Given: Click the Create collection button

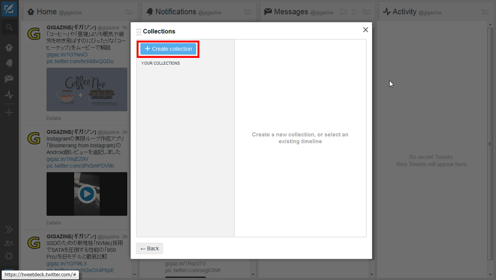Looking at the screenshot, I should point(168,49).
